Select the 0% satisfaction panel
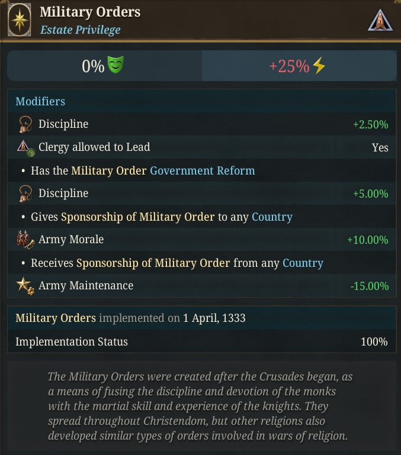 click(104, 66)
